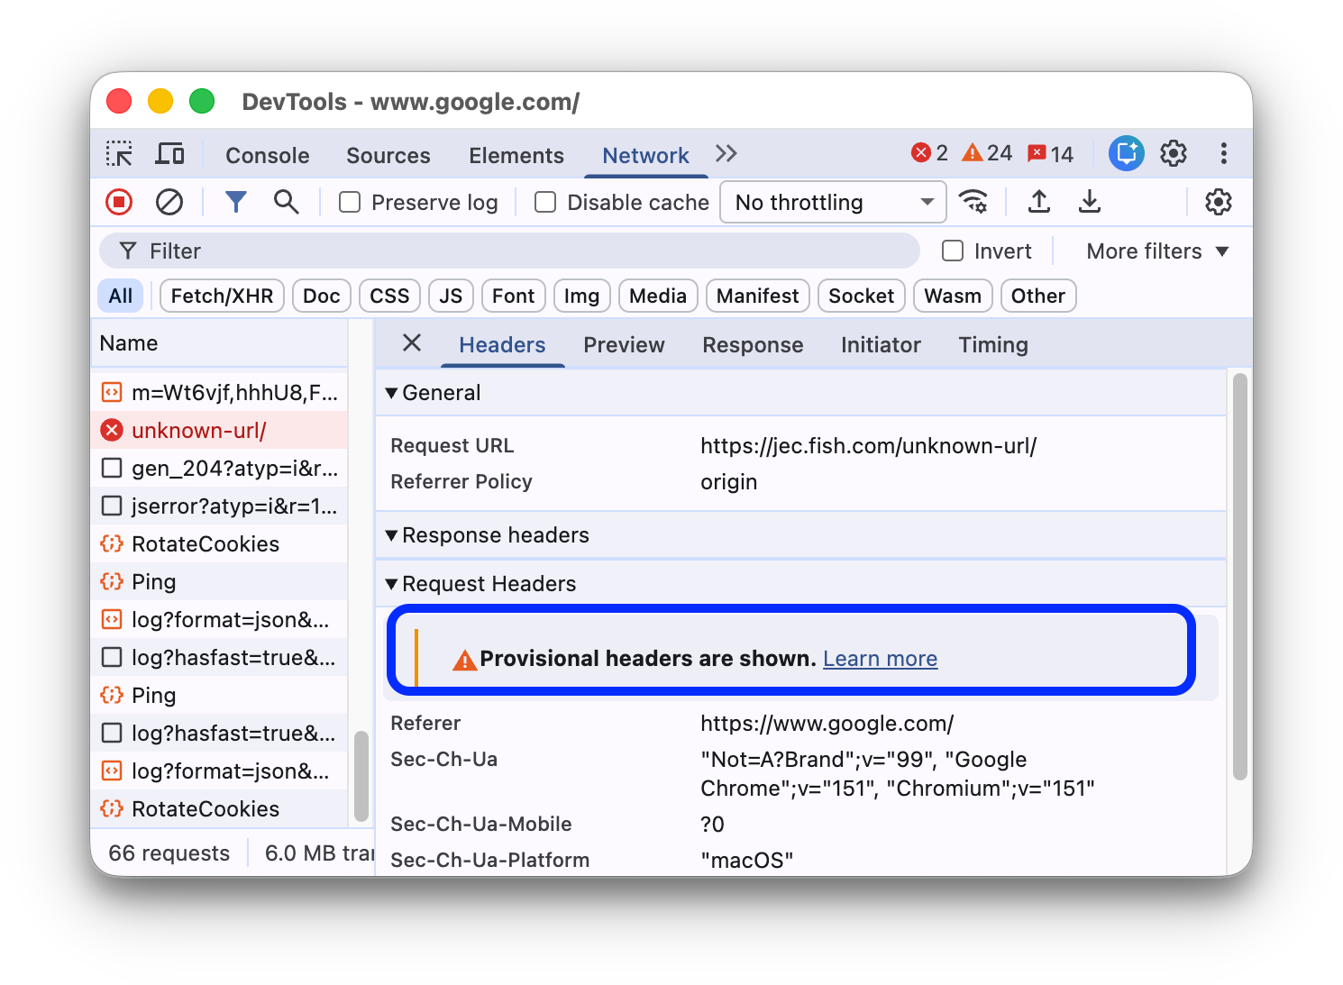This screenshot has width=1343, height=985.
Task: Click the headers pane vertical scrollbar
Action: coord(1240,577)
